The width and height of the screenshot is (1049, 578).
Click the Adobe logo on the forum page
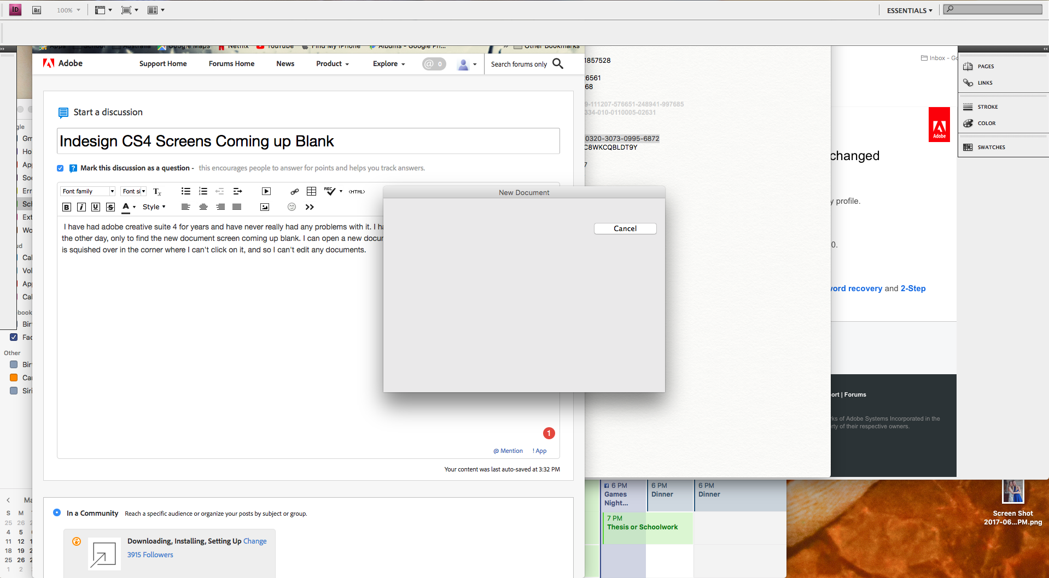click(62, 63)
